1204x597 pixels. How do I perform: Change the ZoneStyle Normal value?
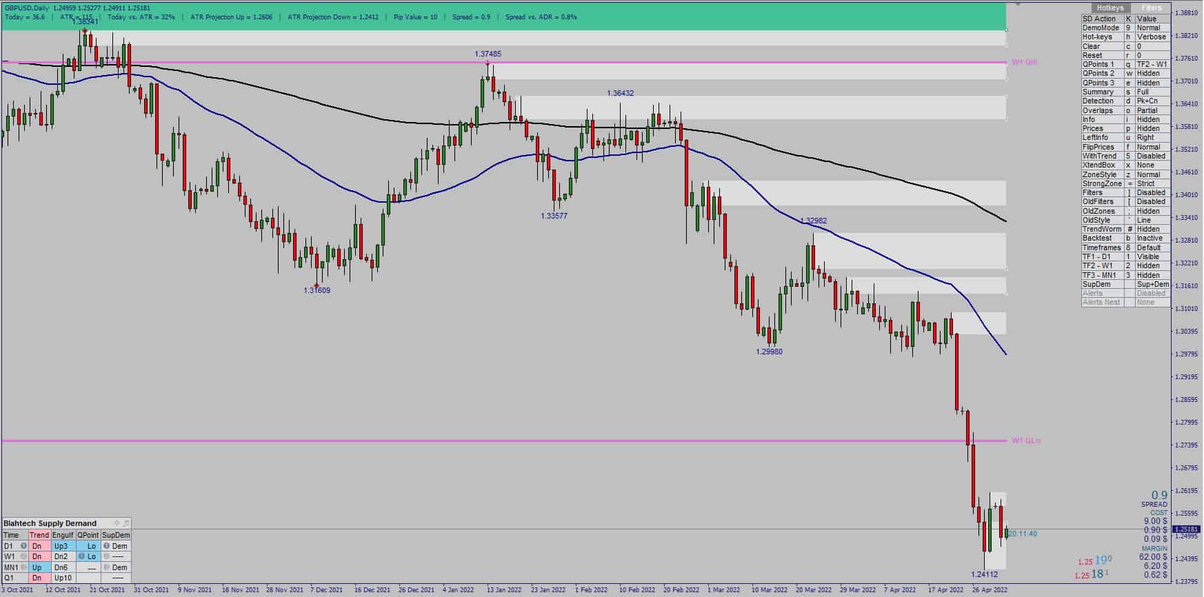[x=1153, y=174]
